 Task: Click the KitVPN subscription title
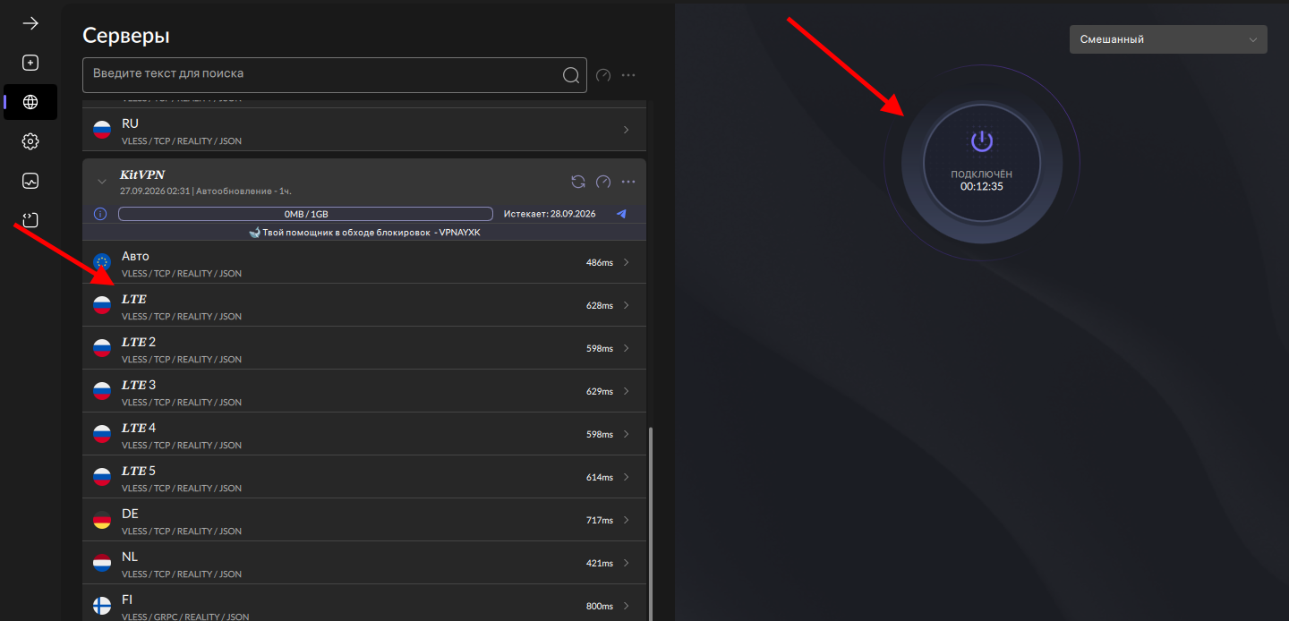(x=142, y=175)
